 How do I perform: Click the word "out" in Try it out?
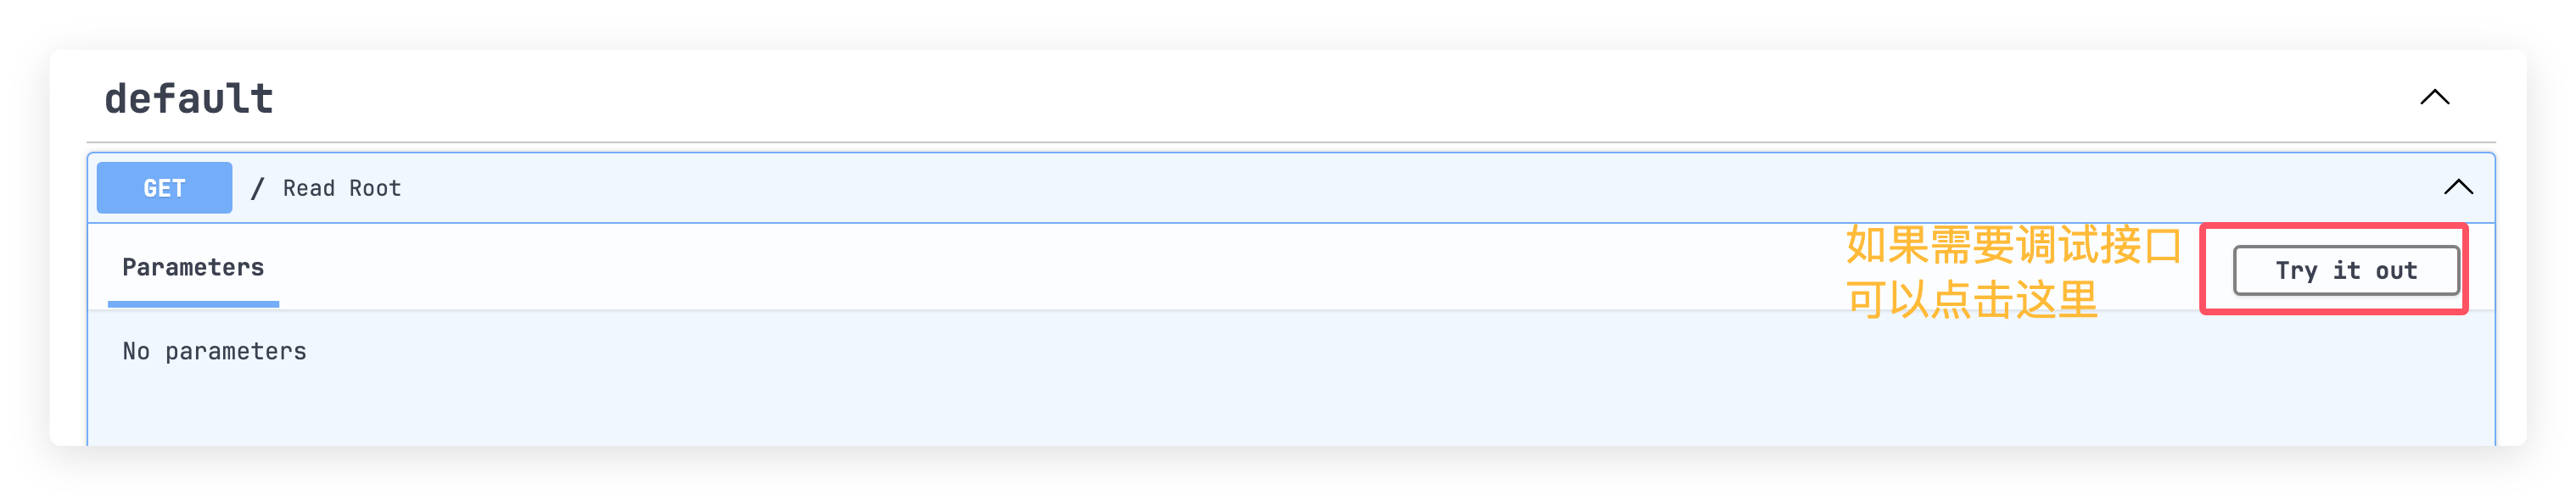coord(2396,270)
